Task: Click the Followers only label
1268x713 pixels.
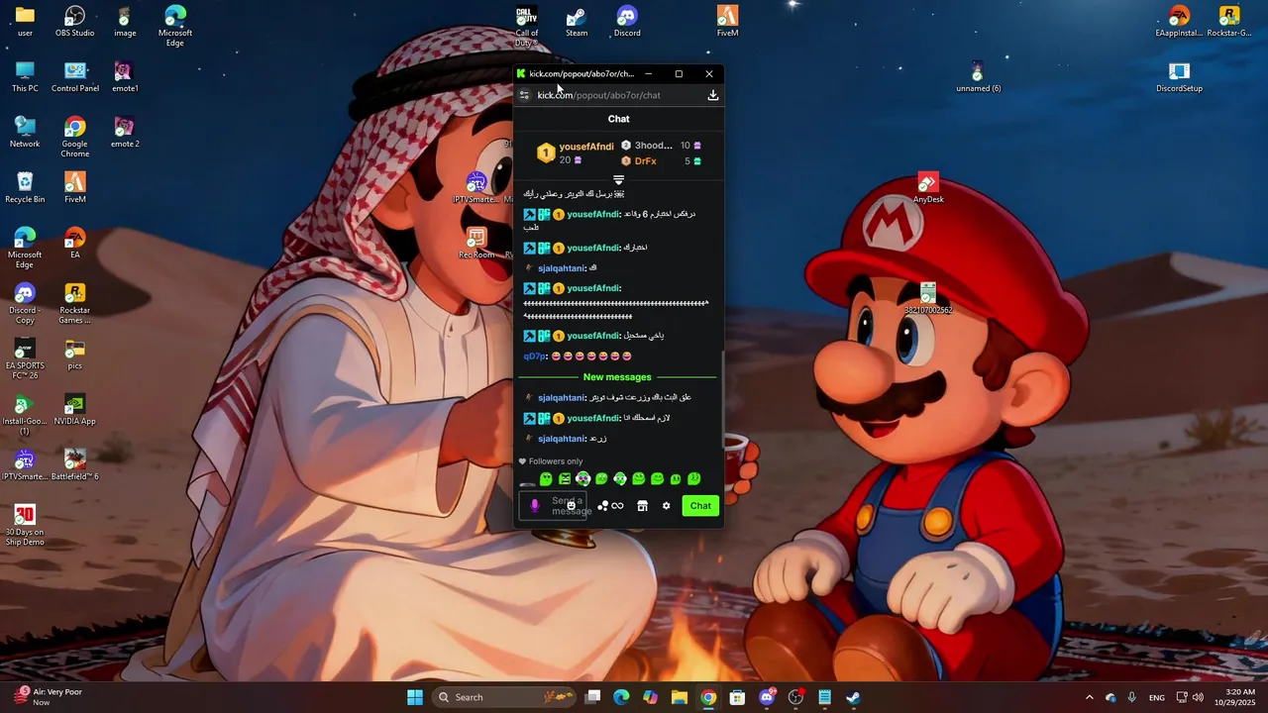Action: tap(556, 461)
